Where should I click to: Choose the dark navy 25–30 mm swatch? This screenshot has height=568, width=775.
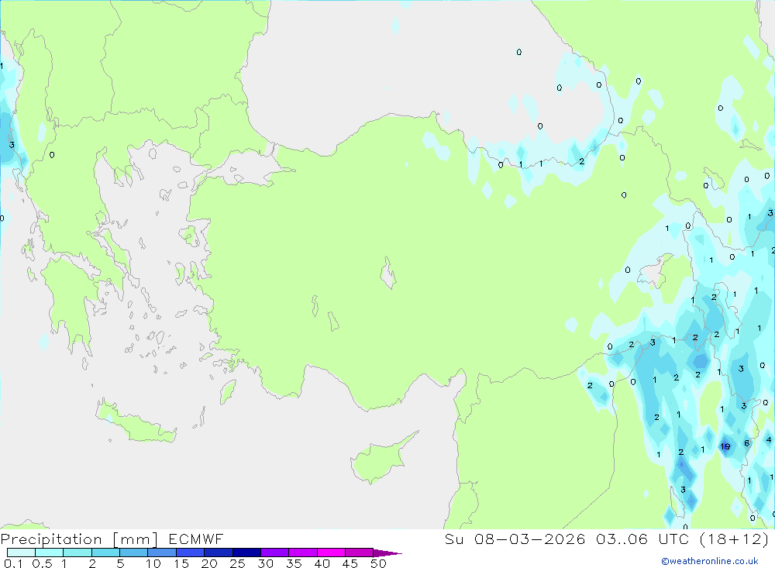coord(246,553)
